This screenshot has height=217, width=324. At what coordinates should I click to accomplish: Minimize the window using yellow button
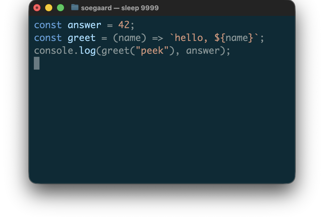pyautogui.click(x=49, y=8)
